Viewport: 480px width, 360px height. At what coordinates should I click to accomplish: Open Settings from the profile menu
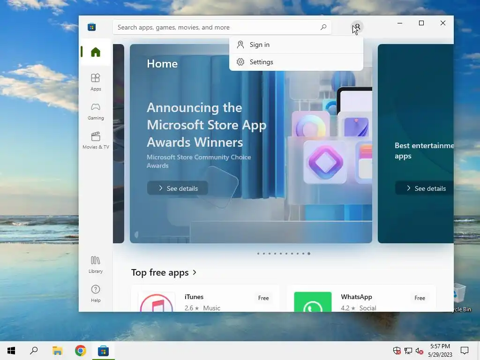[x=296, y=62]
